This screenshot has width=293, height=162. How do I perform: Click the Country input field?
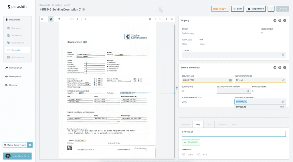[x=232, y=54]
